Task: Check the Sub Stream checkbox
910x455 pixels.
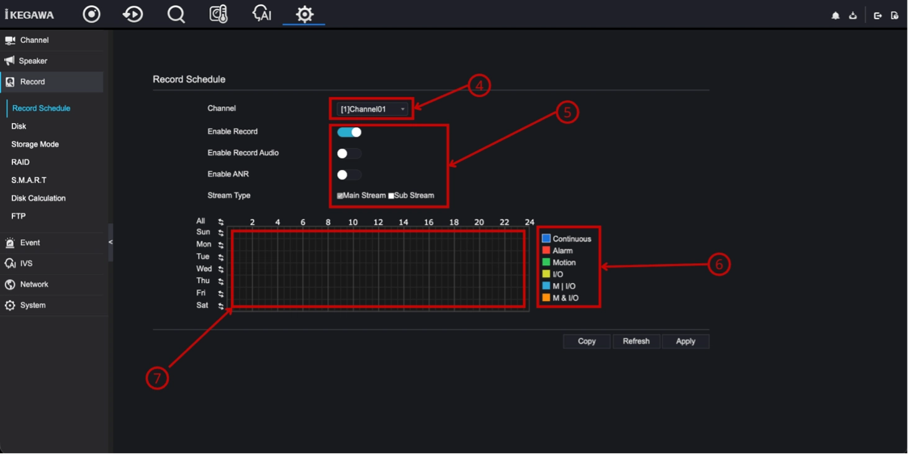Action: coord(392,196)
